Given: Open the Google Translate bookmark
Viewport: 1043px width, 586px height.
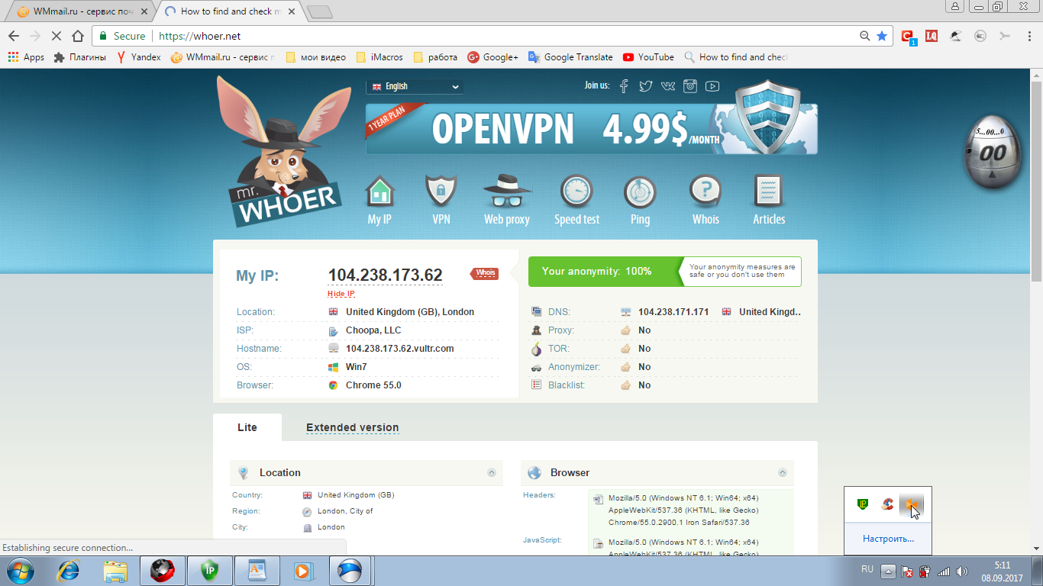Looking at the screenshot, I should click(x=570, y=57).
